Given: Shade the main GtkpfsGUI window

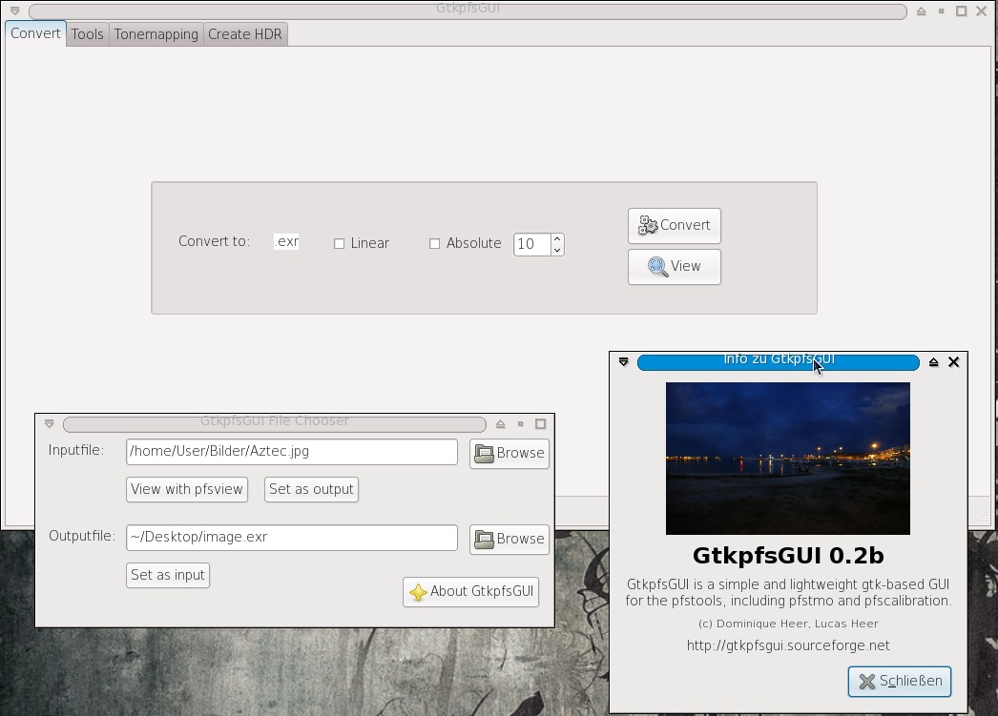Looking at the screenshot, I should point(921,10).
